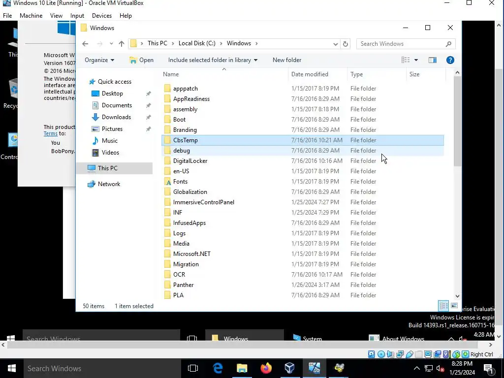Click file list vertical scrollbar
Image resolution: width=504 pixels, height=378 pixels.
pyautogui.click(x=457, y=121)
